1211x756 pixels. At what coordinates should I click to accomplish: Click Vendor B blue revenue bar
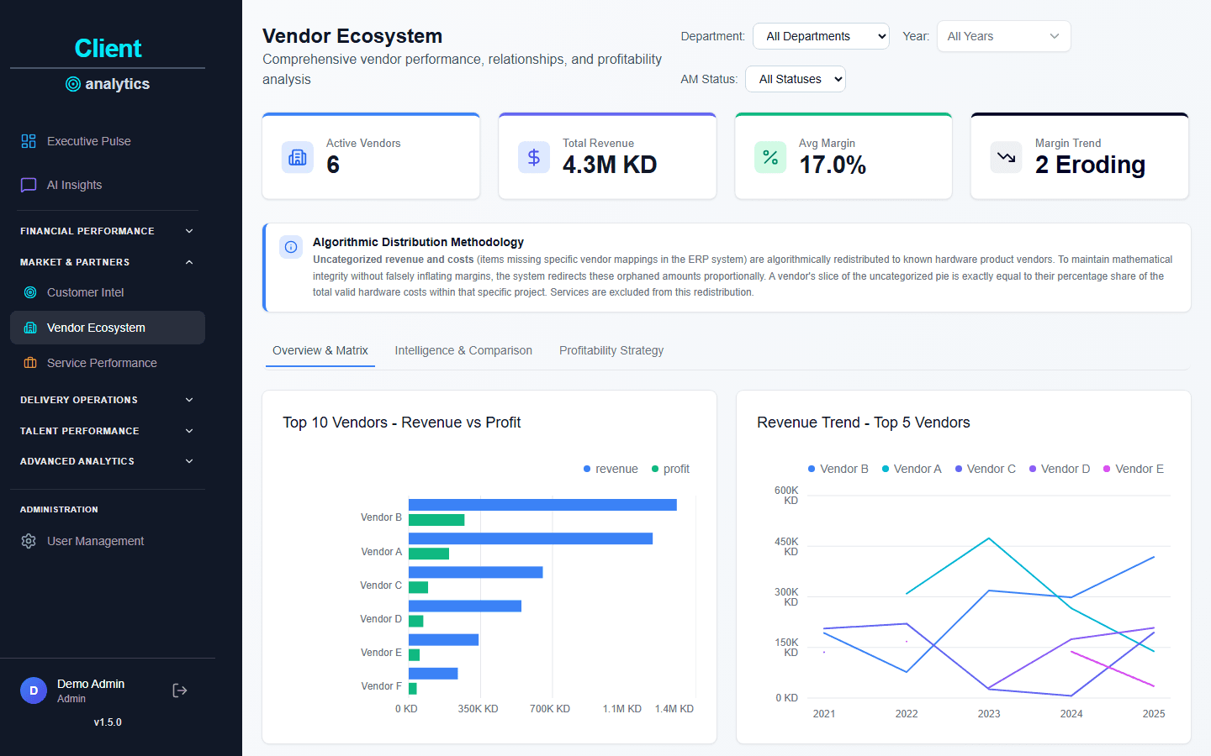(x=542, y=505)
